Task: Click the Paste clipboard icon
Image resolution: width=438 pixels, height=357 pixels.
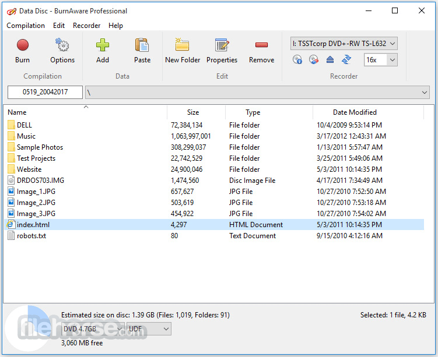Action: coord(142,45)
